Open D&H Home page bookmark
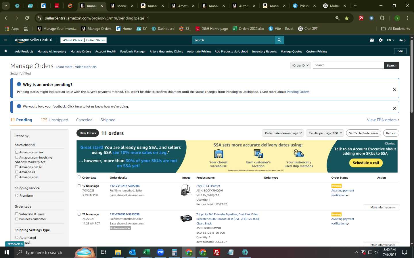The height and width of the screenshot is (258, 414). point(212,29)
